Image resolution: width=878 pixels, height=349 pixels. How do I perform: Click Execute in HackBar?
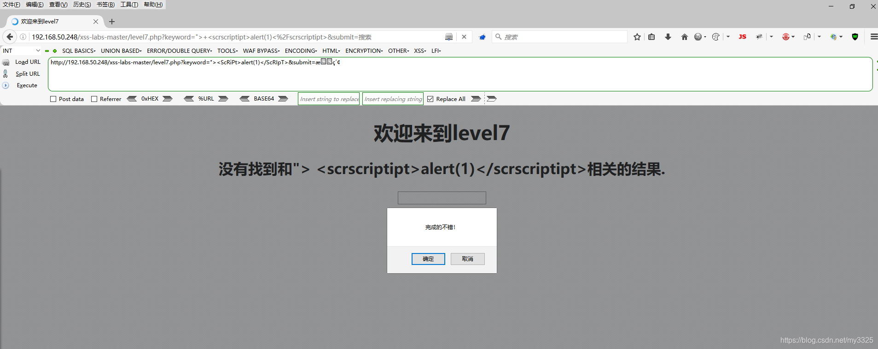[x=27, y=85]
